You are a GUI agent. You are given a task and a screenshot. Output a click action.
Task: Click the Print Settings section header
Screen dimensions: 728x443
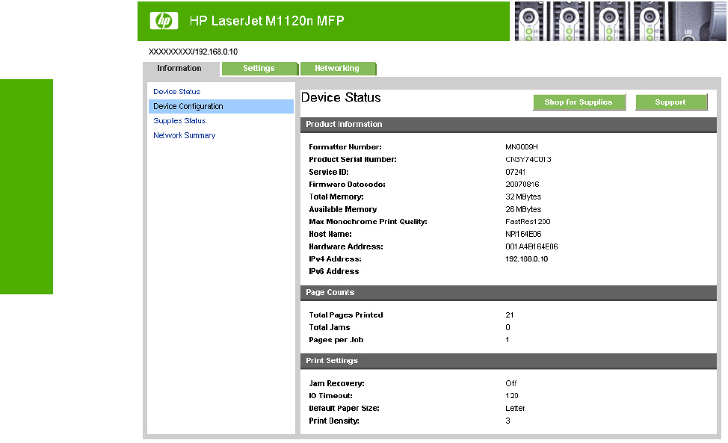332,361
